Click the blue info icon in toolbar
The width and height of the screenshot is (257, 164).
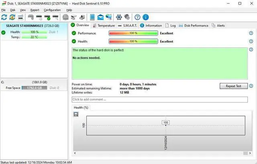pos(145,17)
